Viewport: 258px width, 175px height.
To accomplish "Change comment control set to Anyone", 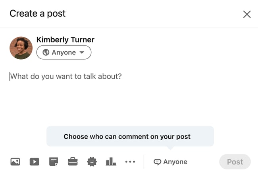I will coord(171,162).
